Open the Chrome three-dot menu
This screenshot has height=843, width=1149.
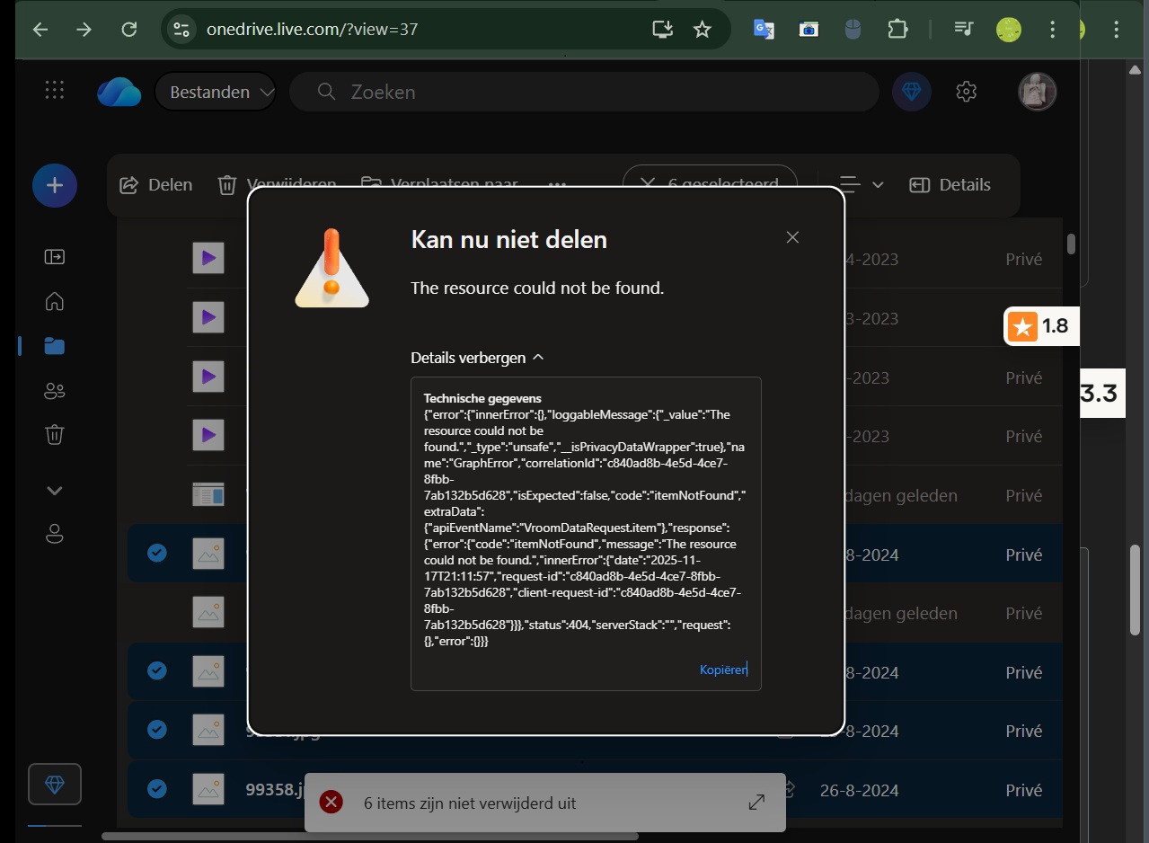pos(1052,30)
